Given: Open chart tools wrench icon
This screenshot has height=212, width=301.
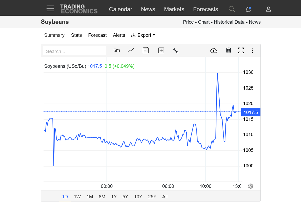Looking at the screenshot, I should click(176, 51).
